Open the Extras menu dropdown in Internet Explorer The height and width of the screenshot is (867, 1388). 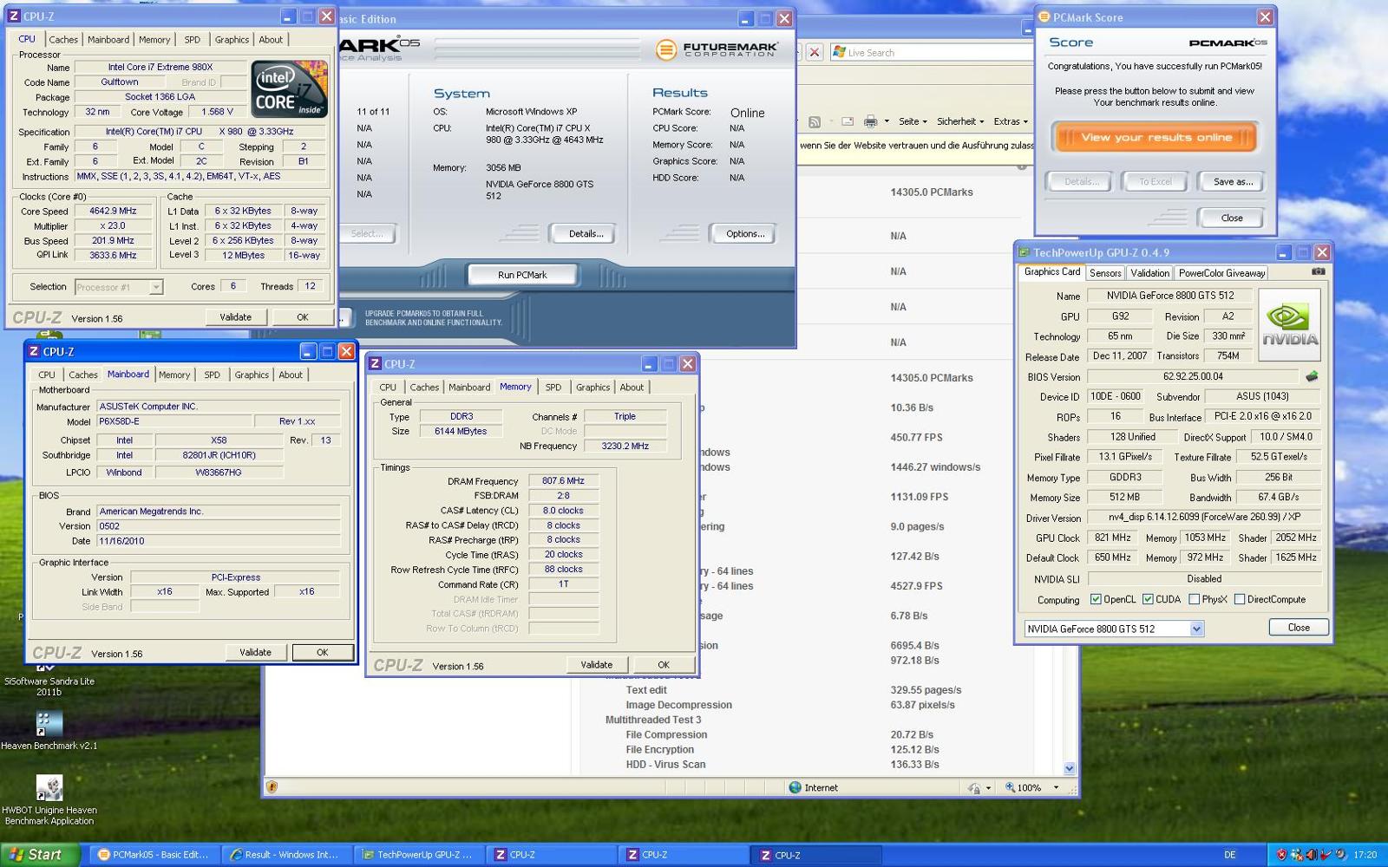[x=1011, y=121]
